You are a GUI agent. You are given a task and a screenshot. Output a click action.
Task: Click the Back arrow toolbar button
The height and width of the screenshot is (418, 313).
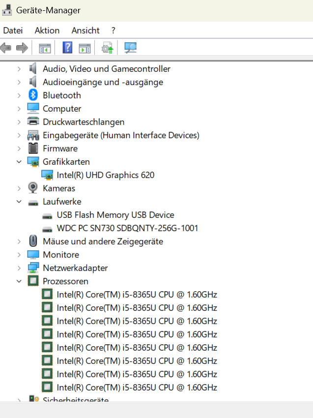coord(6,48)
